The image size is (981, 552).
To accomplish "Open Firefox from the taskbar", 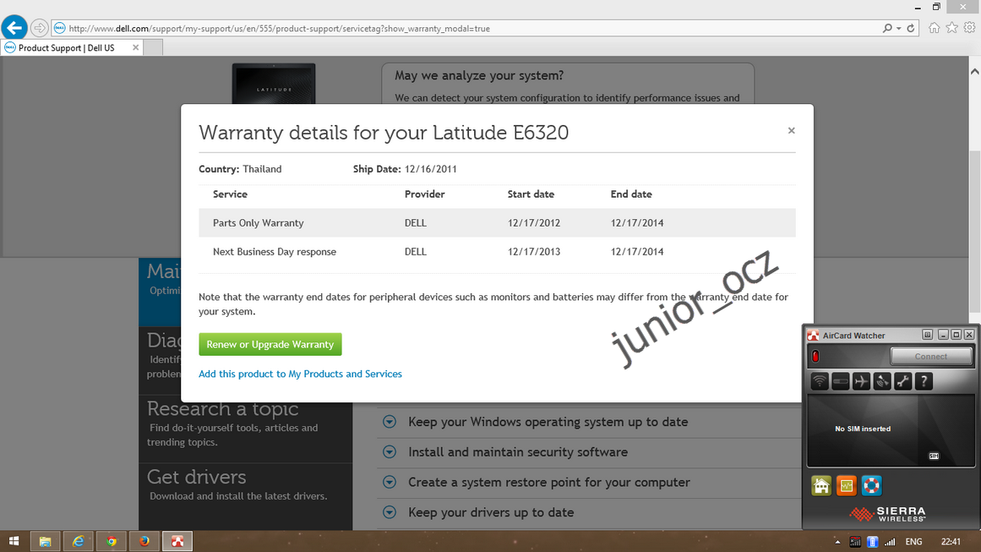I will coord(144,541).
